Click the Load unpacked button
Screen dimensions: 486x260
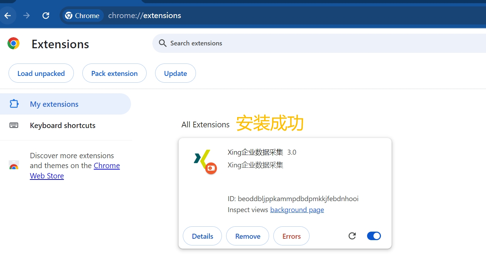(41, 73)
